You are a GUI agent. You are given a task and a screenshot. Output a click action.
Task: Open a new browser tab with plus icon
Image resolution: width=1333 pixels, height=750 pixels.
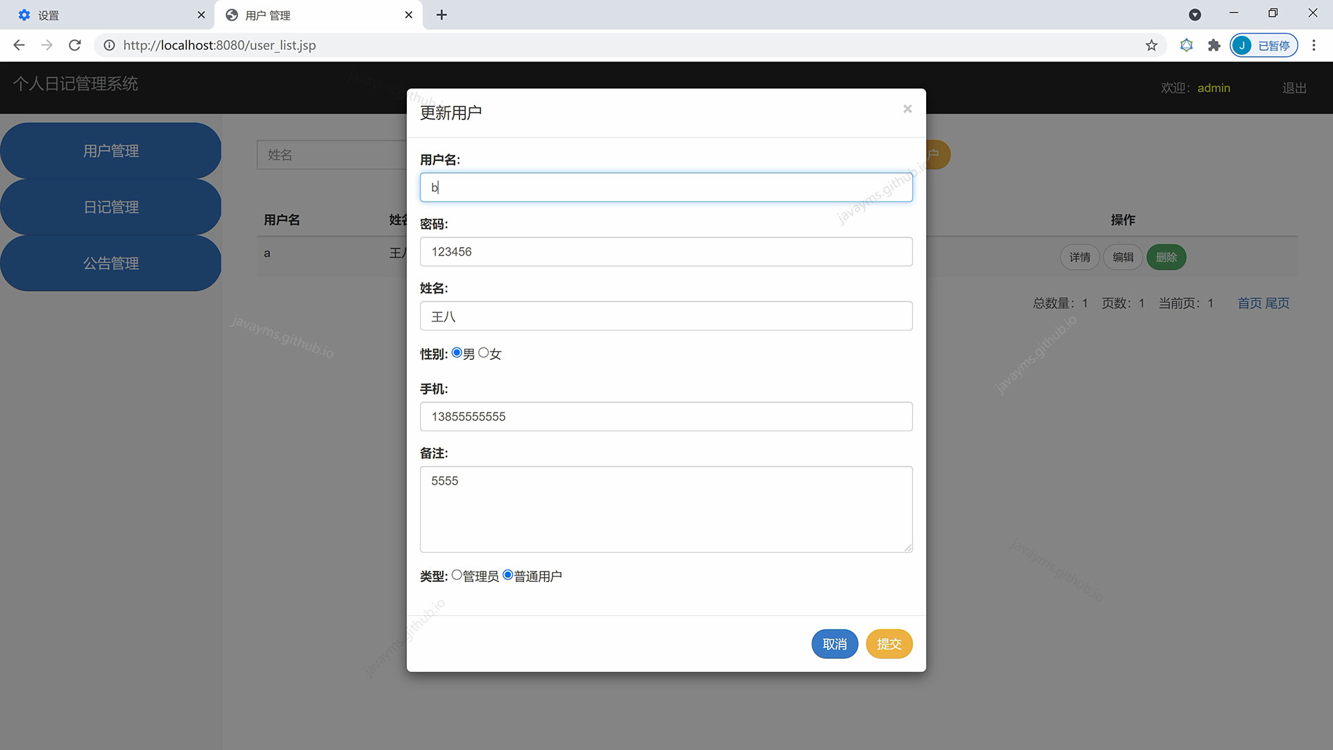442,15
